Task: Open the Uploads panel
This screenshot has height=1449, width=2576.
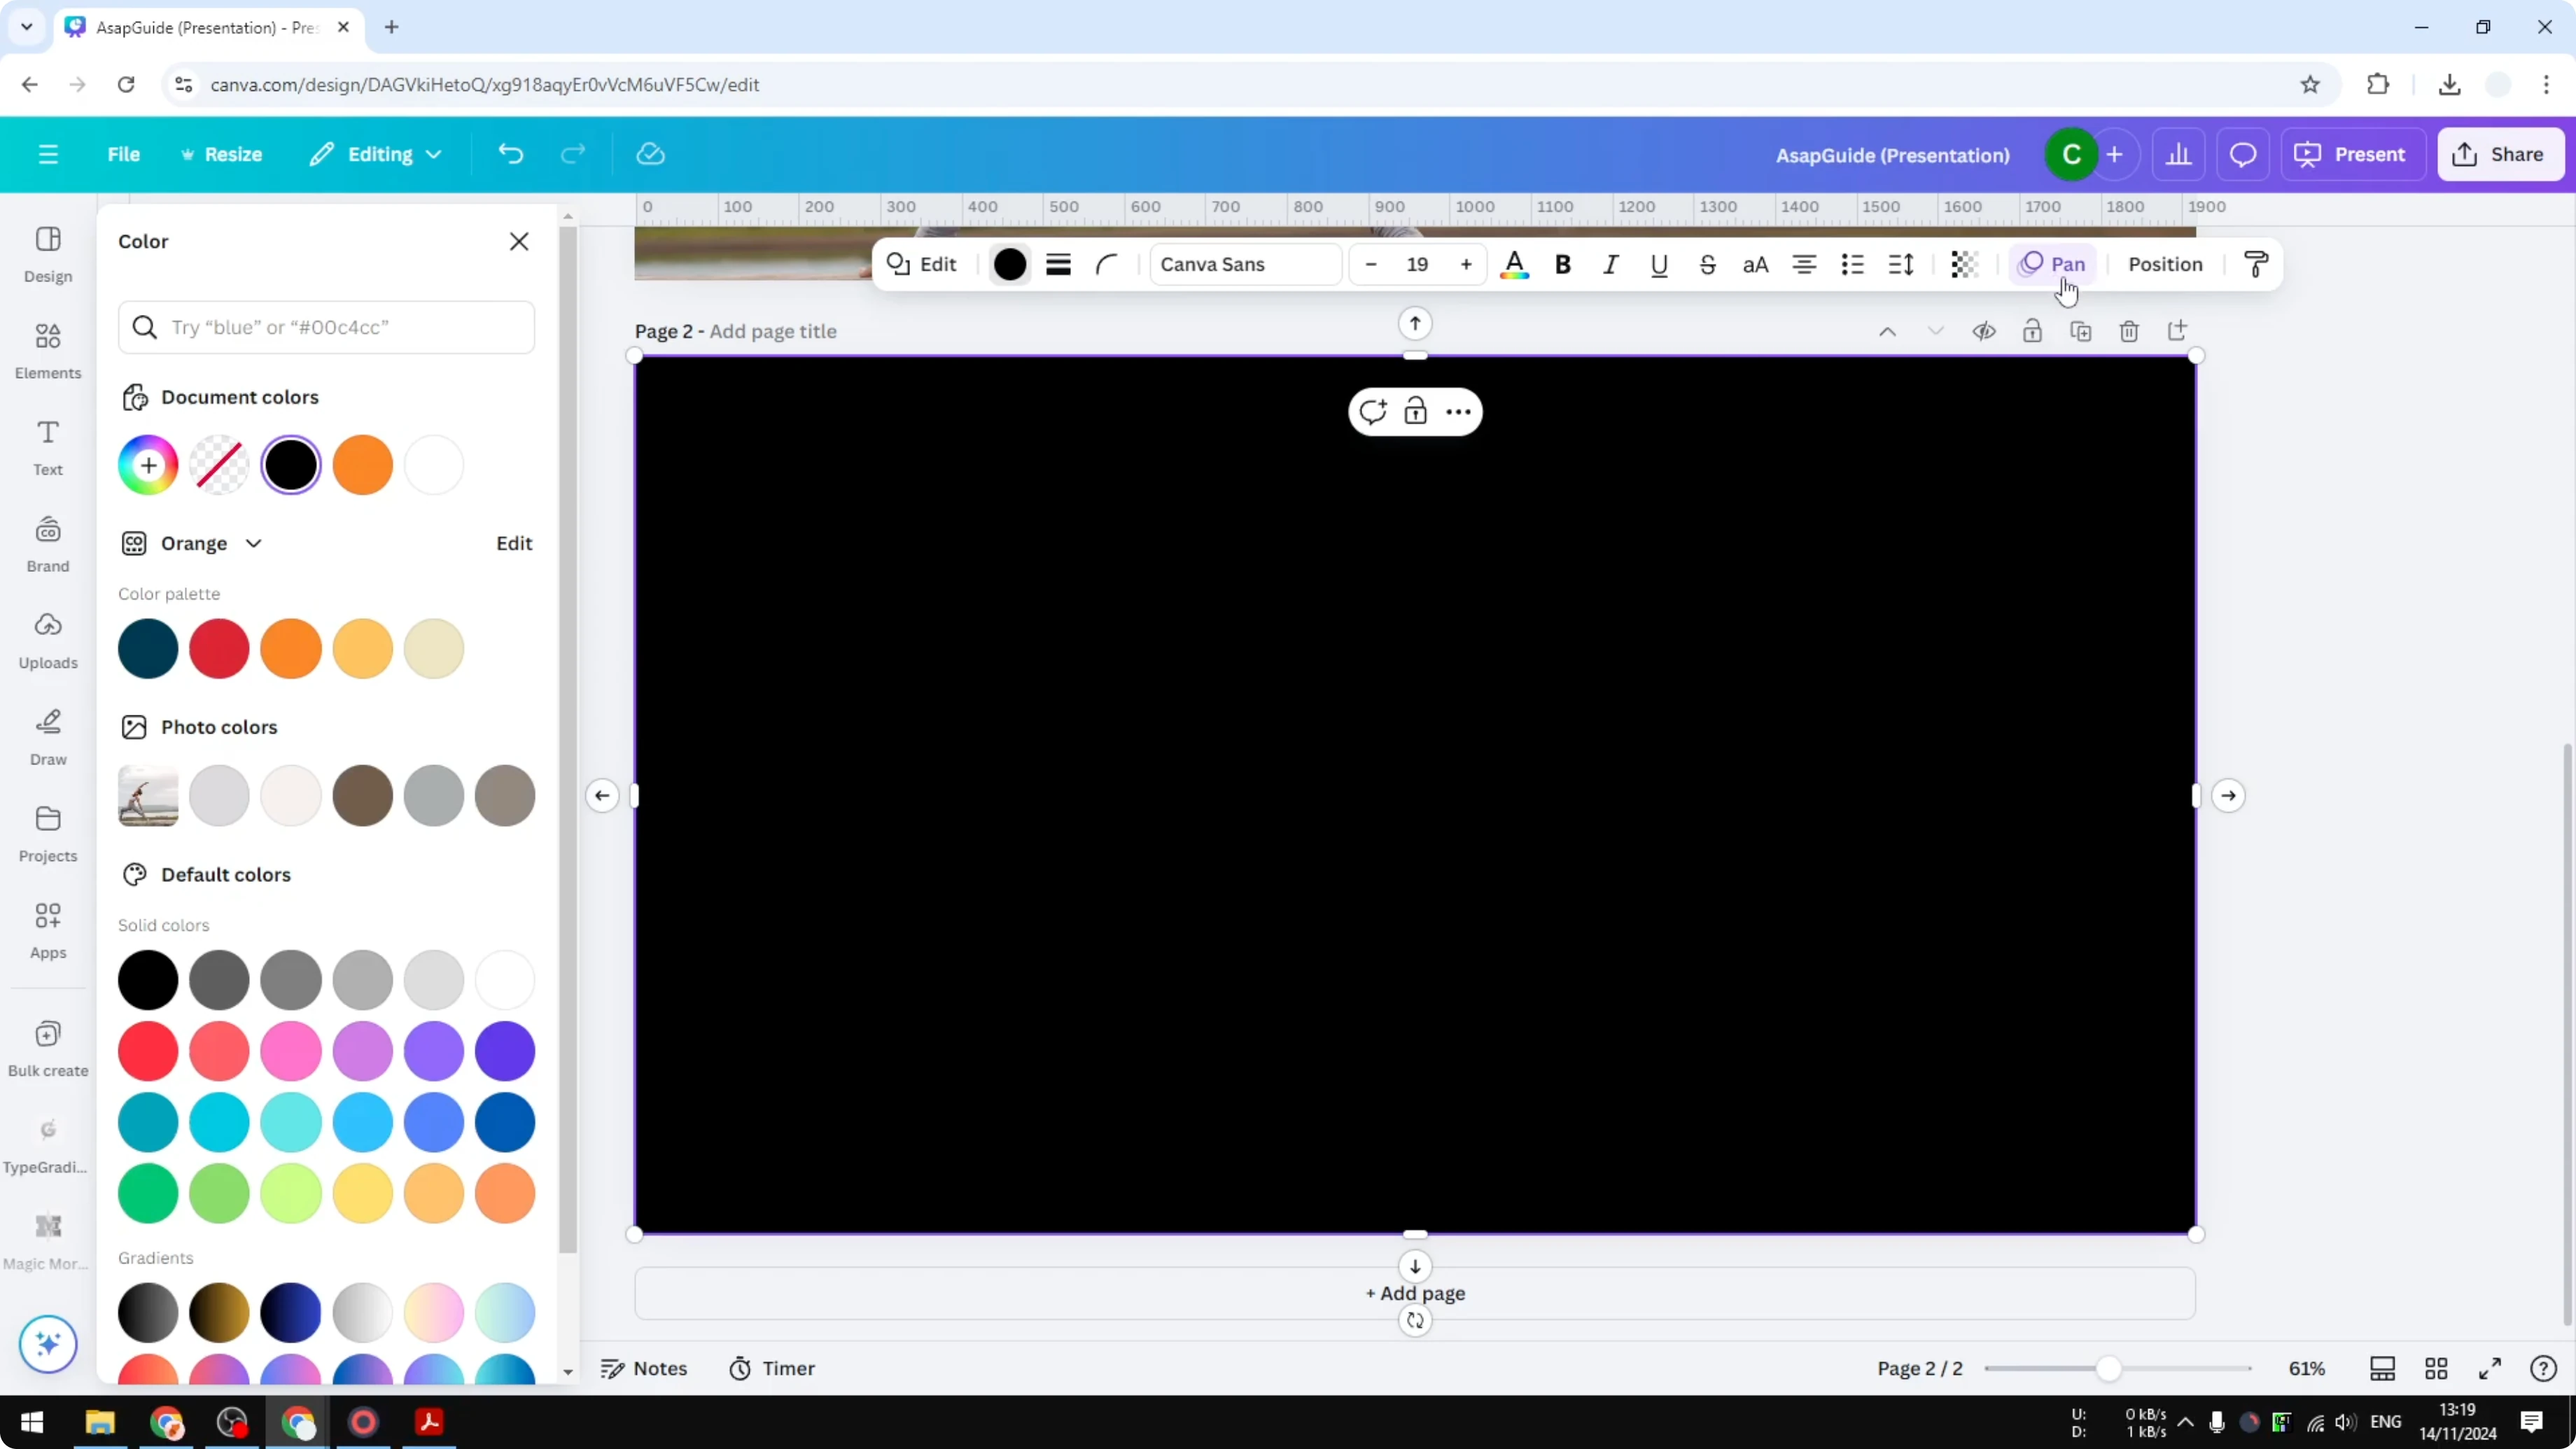Action: [x=47, y=640]
